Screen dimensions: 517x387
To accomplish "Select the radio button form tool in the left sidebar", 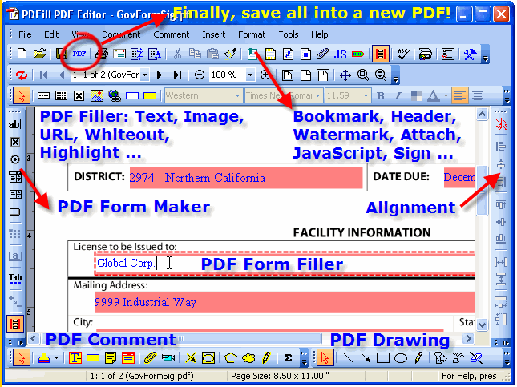I will coord(15,159).
